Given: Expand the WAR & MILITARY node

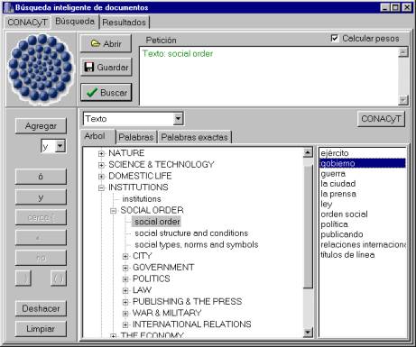Looking at the screenshot, I should point(125,313).
